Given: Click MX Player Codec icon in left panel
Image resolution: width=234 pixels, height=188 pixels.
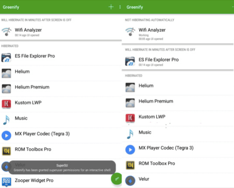Looking at the screenshot, I should (x=6, y=135).
